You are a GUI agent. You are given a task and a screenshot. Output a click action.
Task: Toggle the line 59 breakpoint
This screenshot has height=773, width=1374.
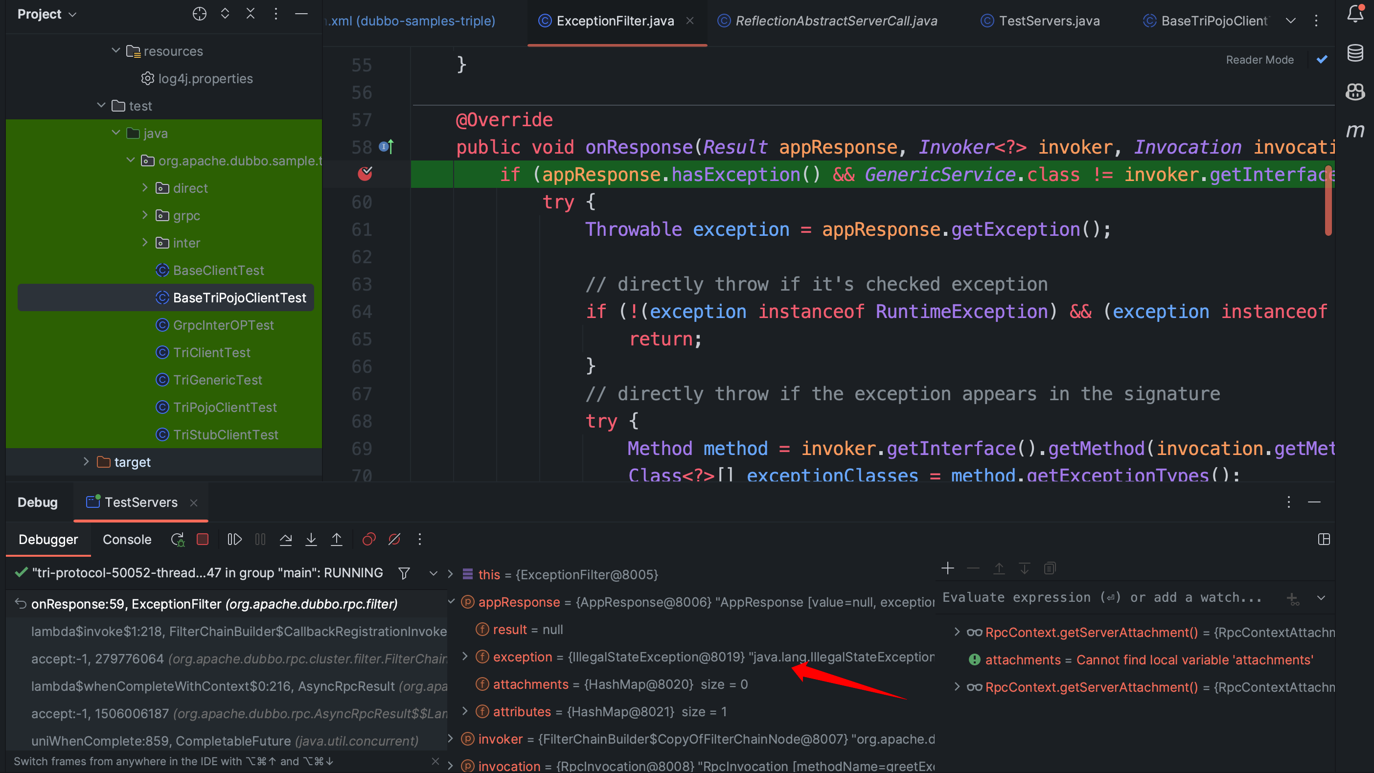click(366, 174)
